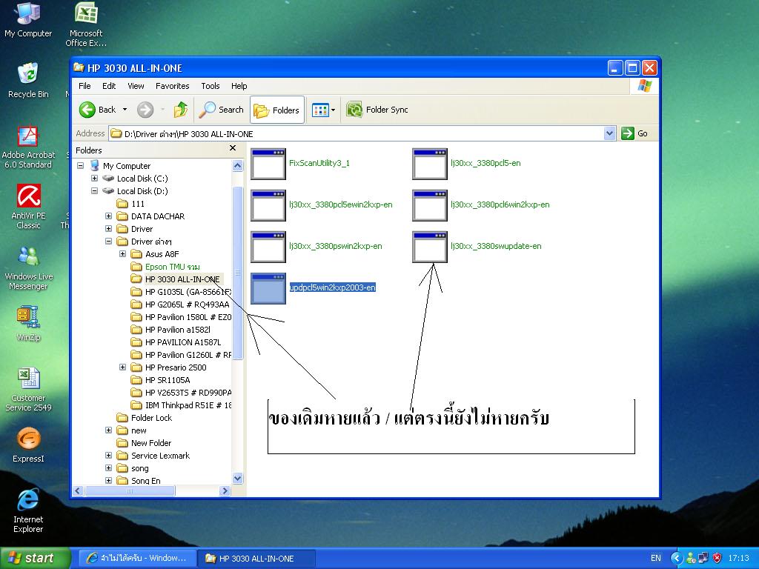Open Customer Service 2549 spreadsheet
This screenshot has height=569, width=759.
28,390
